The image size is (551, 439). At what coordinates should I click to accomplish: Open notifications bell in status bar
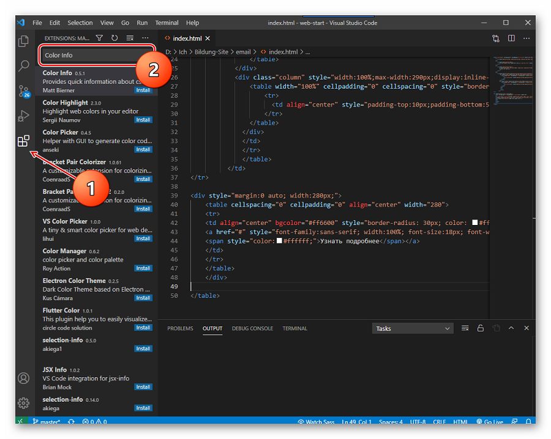pyautogui.click(x=528, y=421)
